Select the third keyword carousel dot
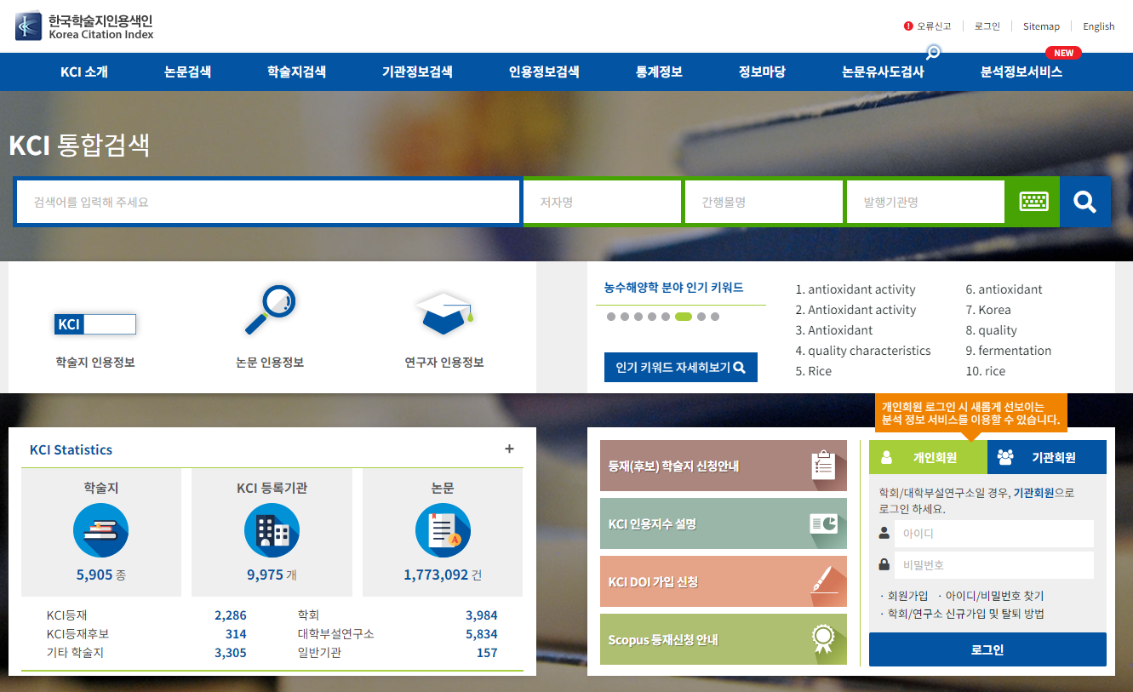The height and width of the screenshot is (692, 1133). [x=638, y=317]
